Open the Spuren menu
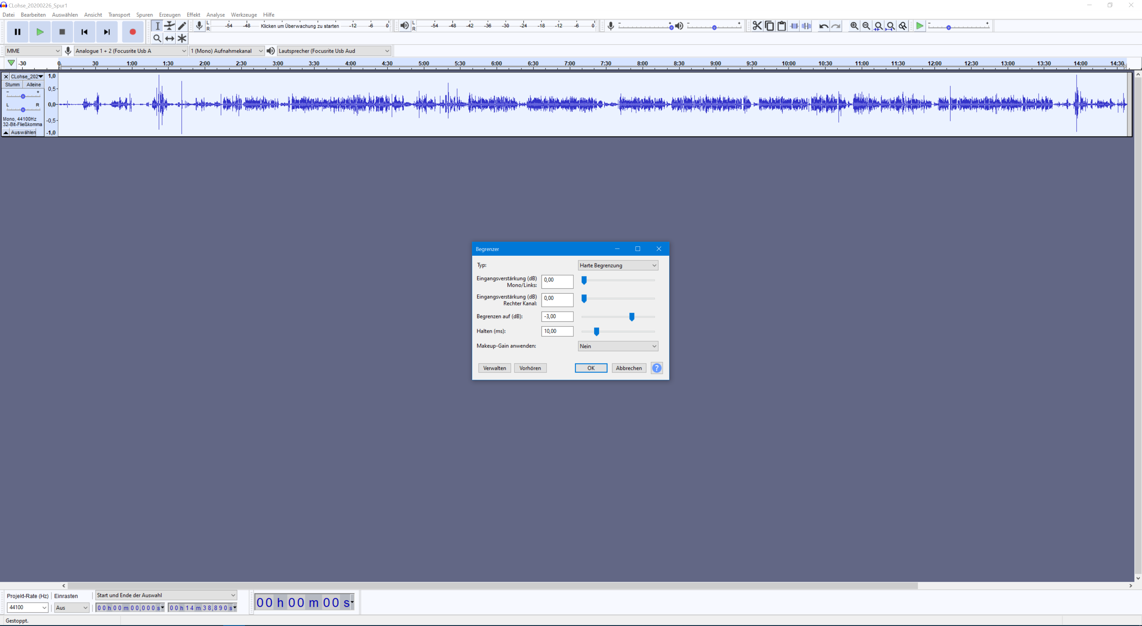The width and height of the screenshot is (1142, 626). (144, 15)
